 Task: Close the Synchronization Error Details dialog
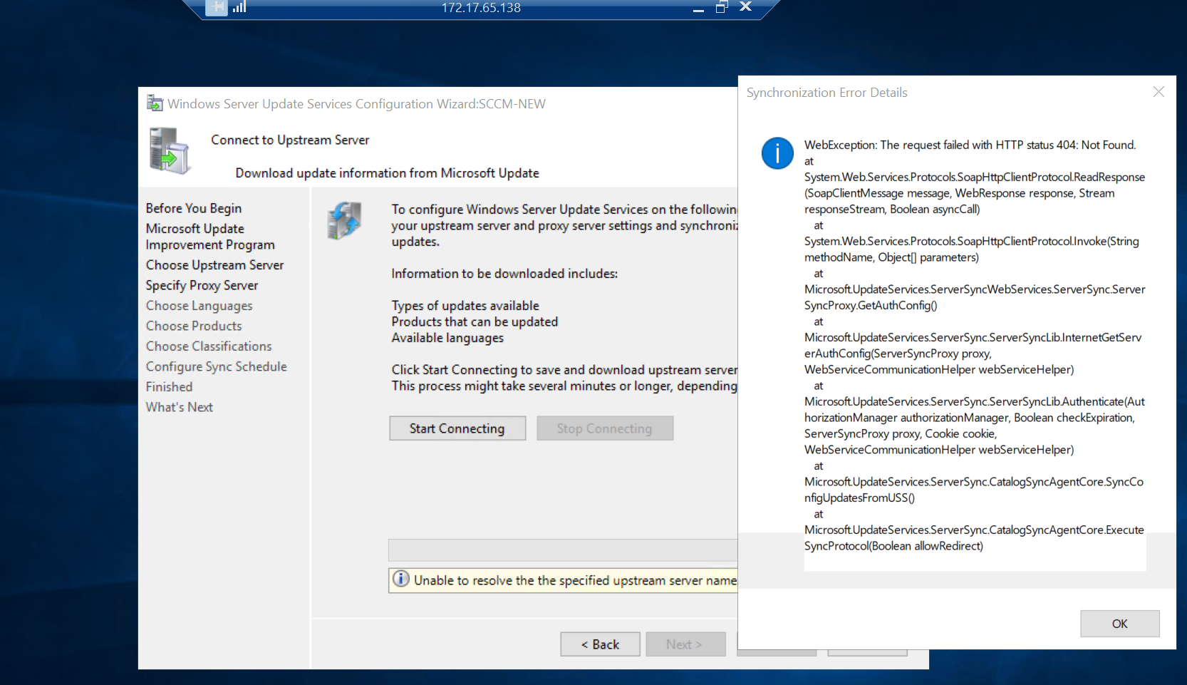1158,91
